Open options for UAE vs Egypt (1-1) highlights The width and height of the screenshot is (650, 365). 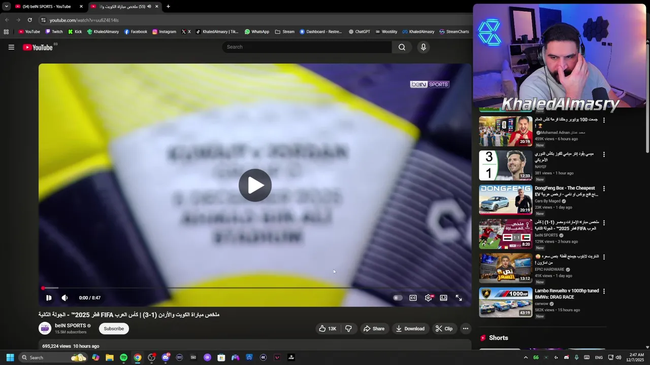coord(604,223)
